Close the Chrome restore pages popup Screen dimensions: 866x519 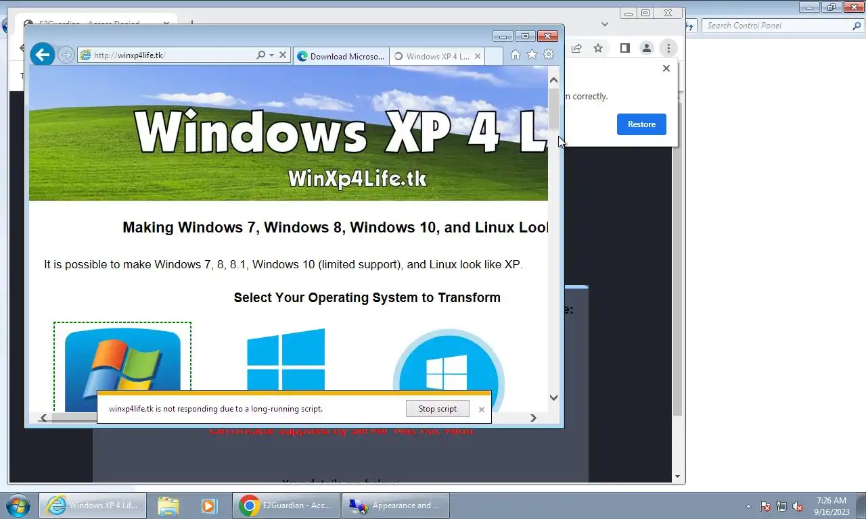click(x=666, y=68)
